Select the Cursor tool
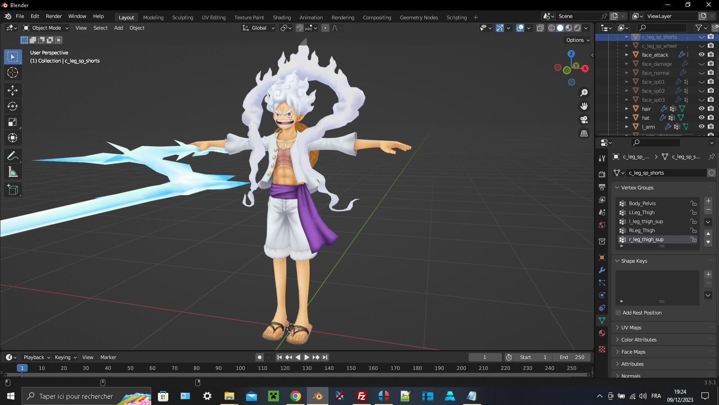 coord(13,72)
